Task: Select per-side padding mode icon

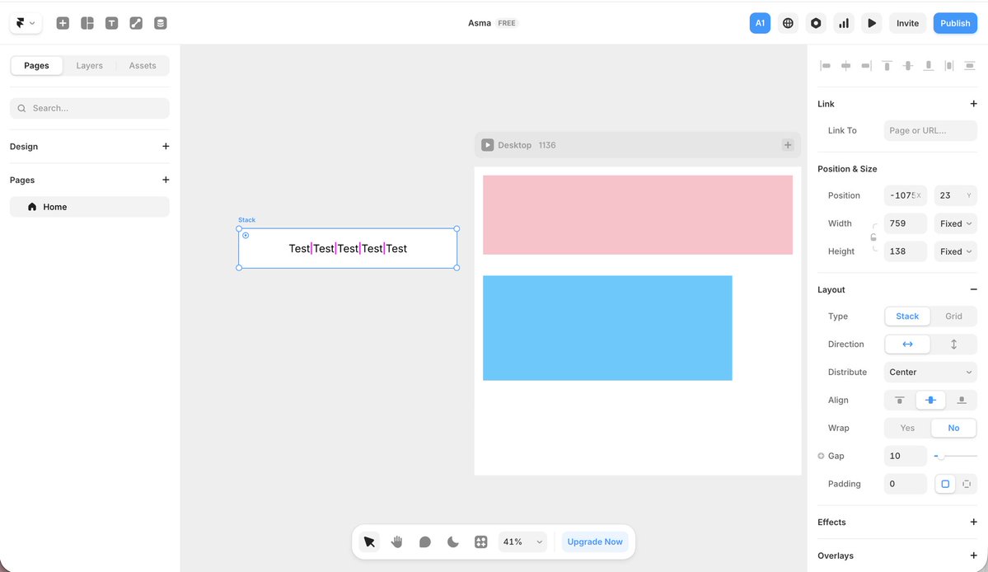Action: click(967, 484)
